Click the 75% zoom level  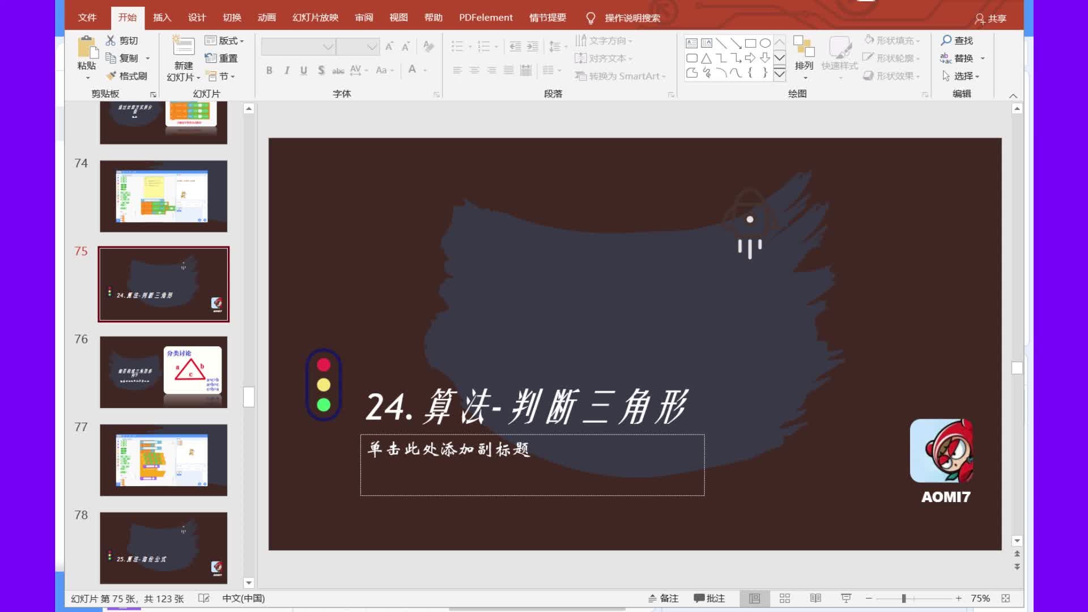tap(980, 598)
